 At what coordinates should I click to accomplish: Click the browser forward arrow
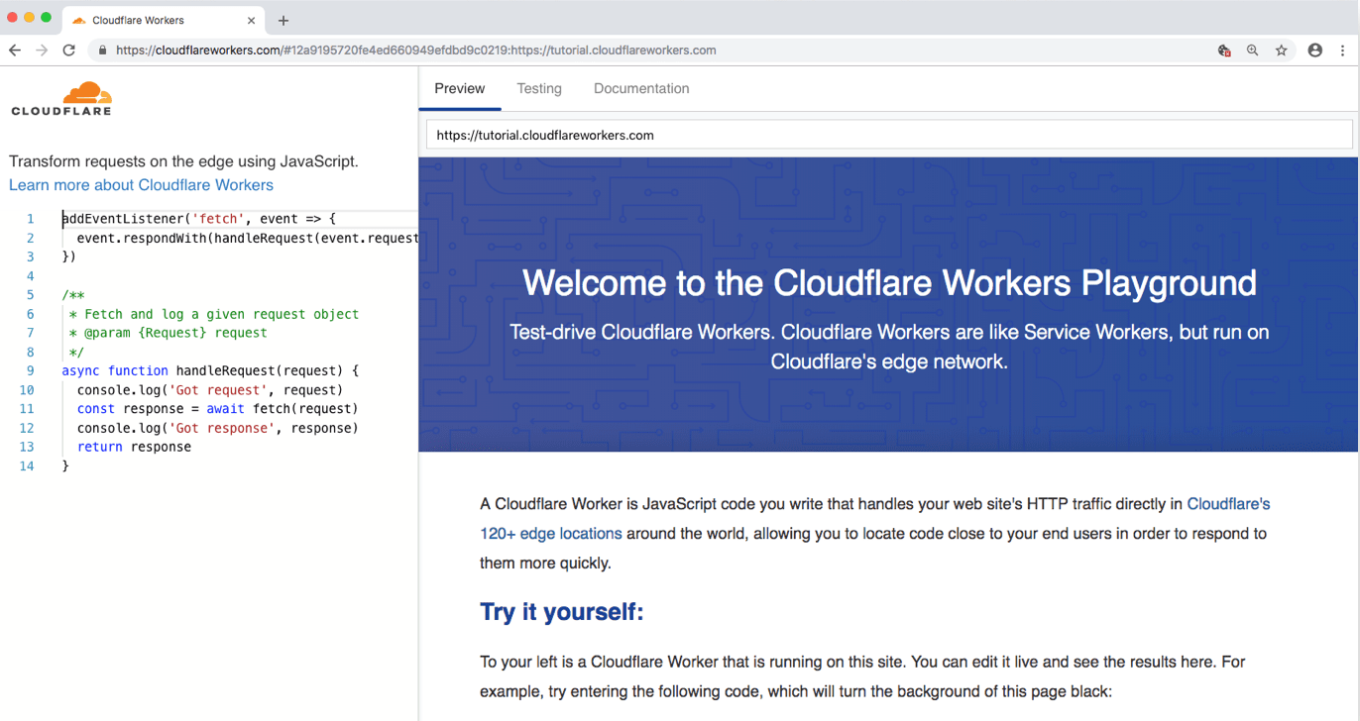(42, 51)
